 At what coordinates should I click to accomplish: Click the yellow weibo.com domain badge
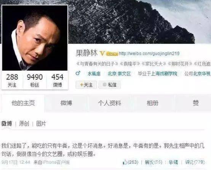pyautogui.click(x=112, y=54)
